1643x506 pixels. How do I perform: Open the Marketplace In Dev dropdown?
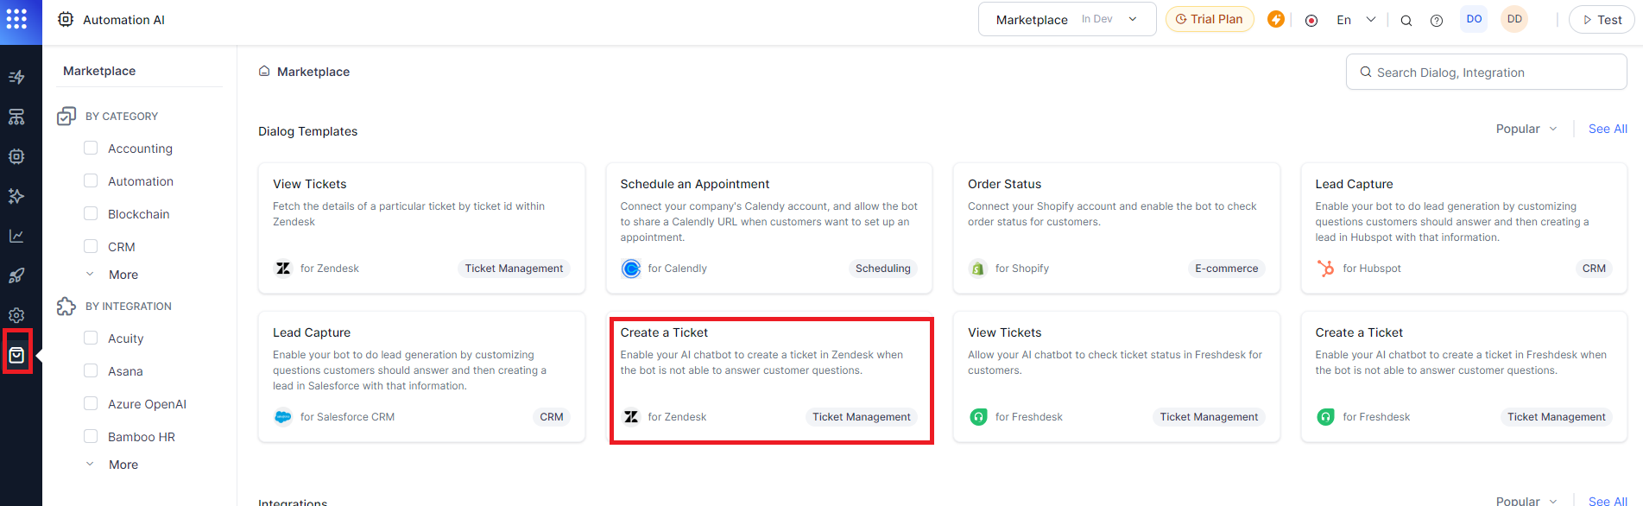click(x=1066, y=19)
